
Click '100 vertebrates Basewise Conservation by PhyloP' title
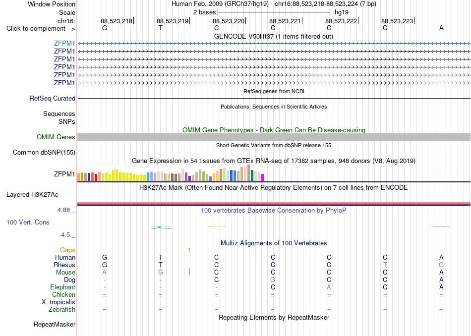pos(273,211)
